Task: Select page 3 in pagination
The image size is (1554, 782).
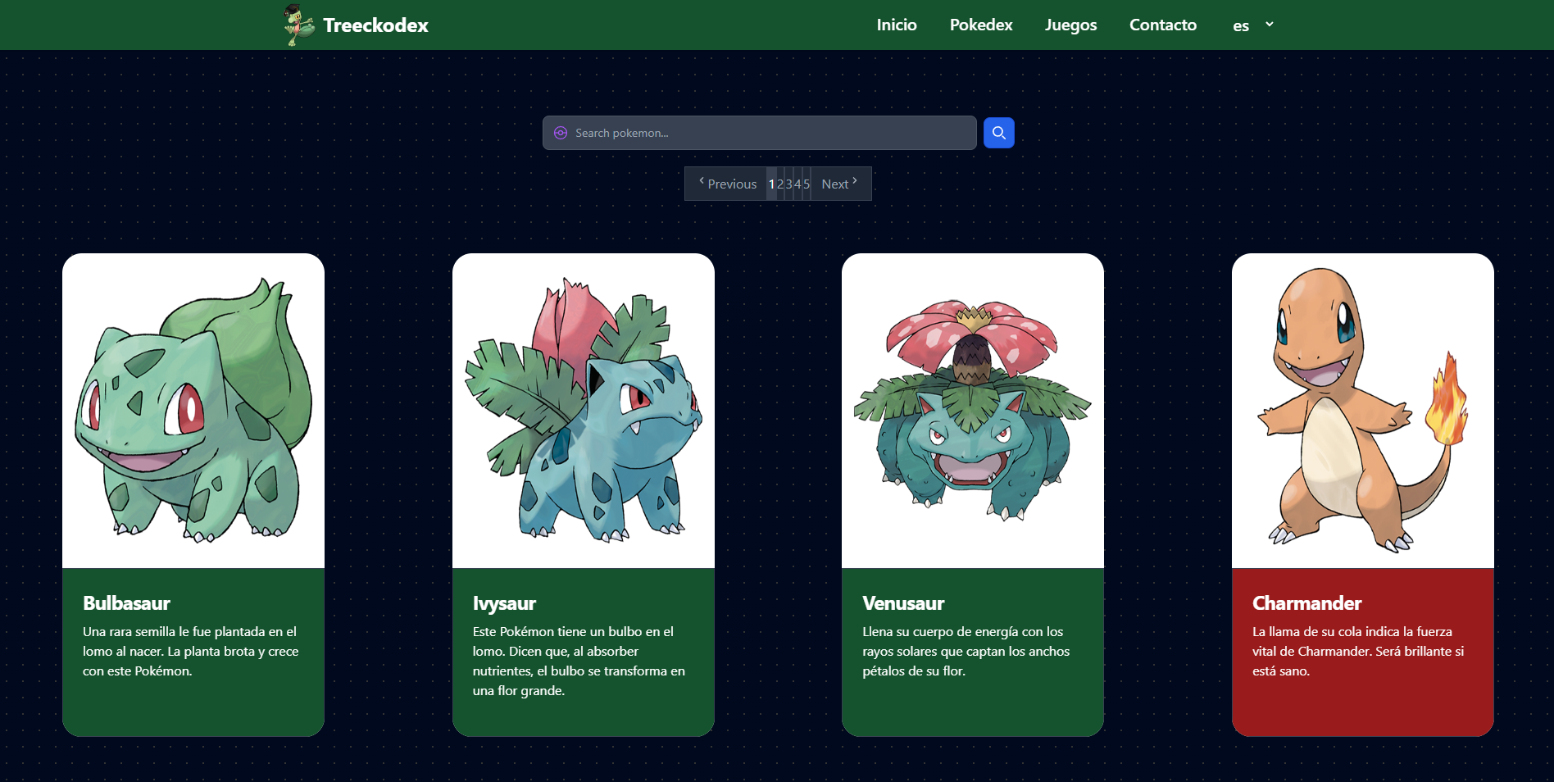Action: click(788, 184)
